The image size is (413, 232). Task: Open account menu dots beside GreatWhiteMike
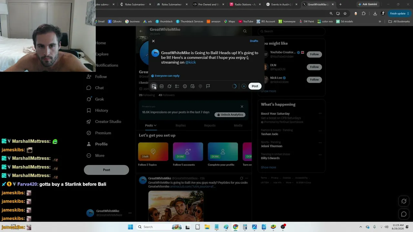130,213
